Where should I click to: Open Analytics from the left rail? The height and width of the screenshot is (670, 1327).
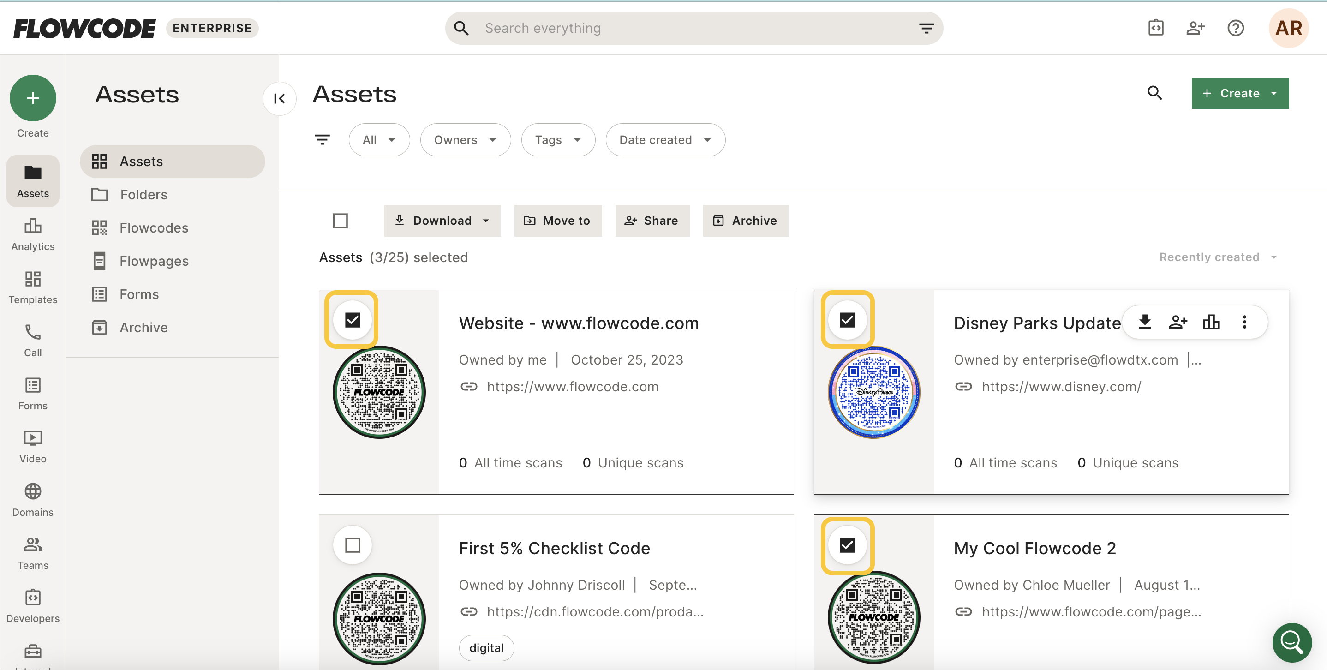[33, 234]
